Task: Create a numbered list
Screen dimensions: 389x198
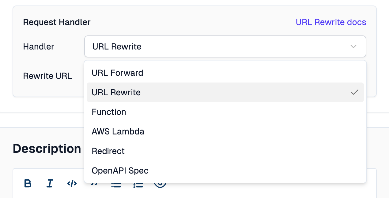Action: pyautogui.click(x=138, y=183)
